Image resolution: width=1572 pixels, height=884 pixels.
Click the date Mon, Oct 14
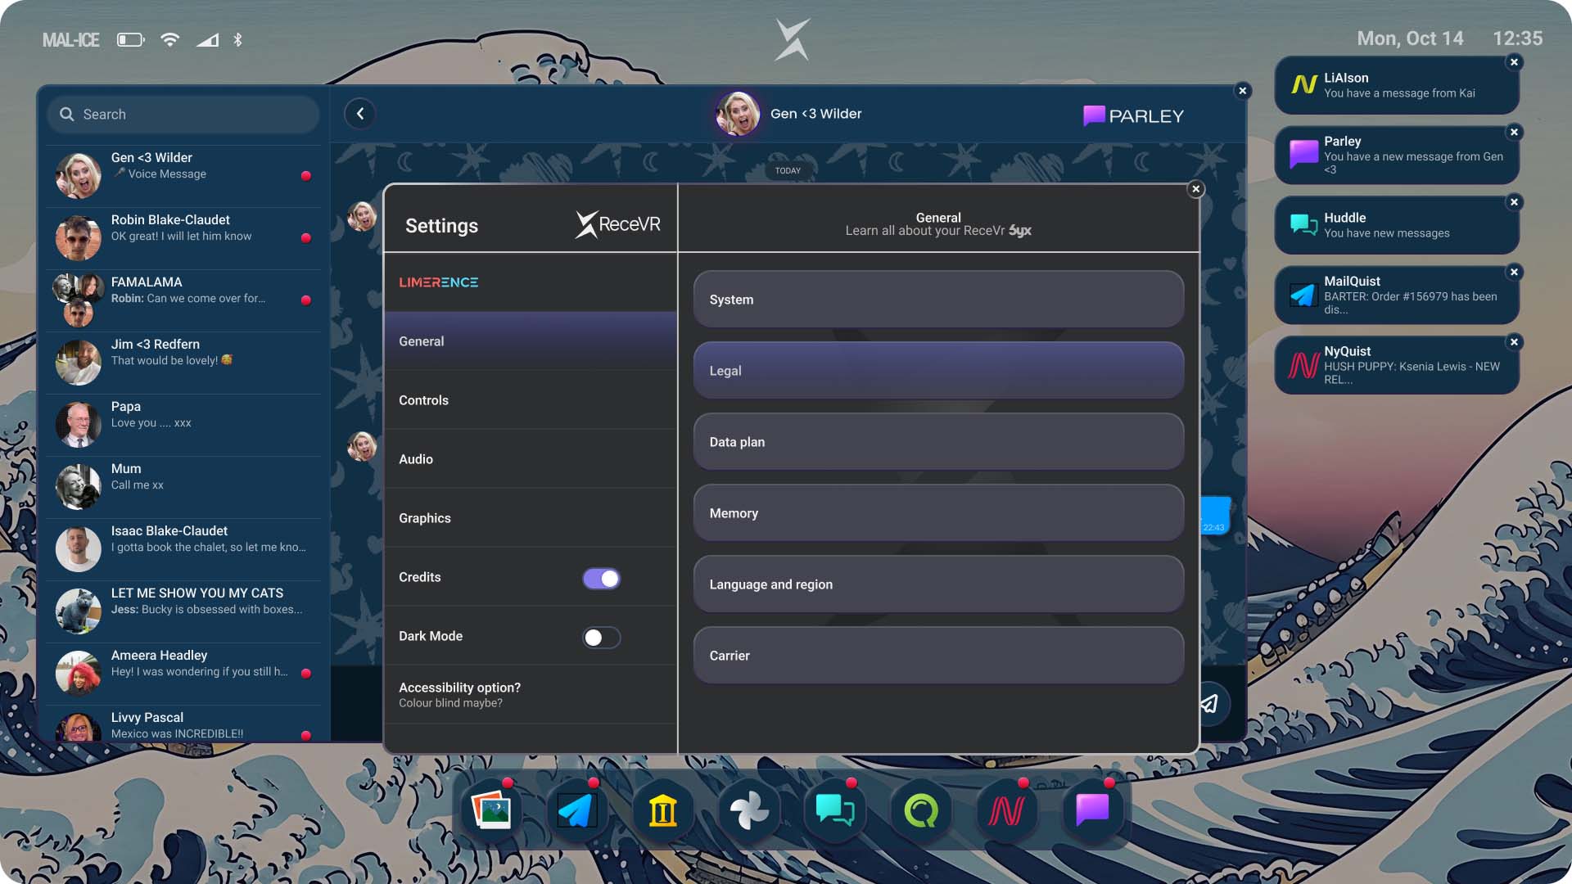[x=1410, y=38]
